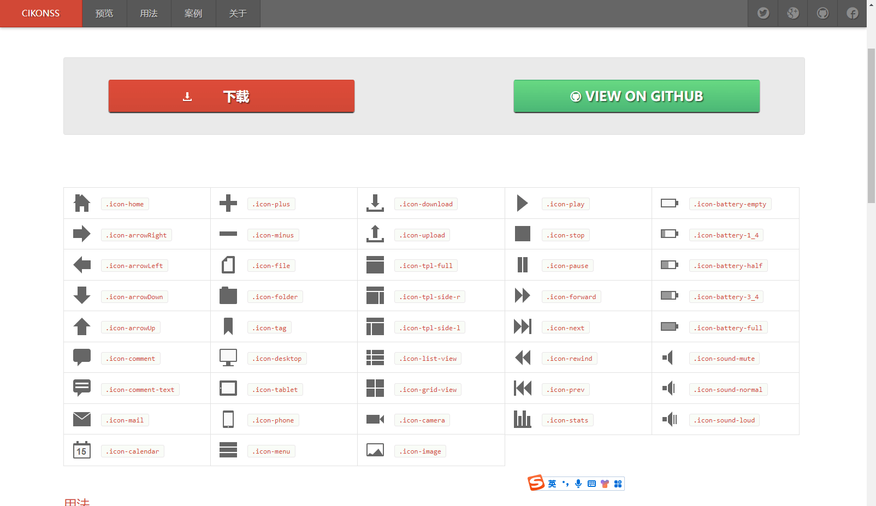Click the desktop monitor icon
The height and width of the screenshot is (506, 876).
tap(228, 358)
